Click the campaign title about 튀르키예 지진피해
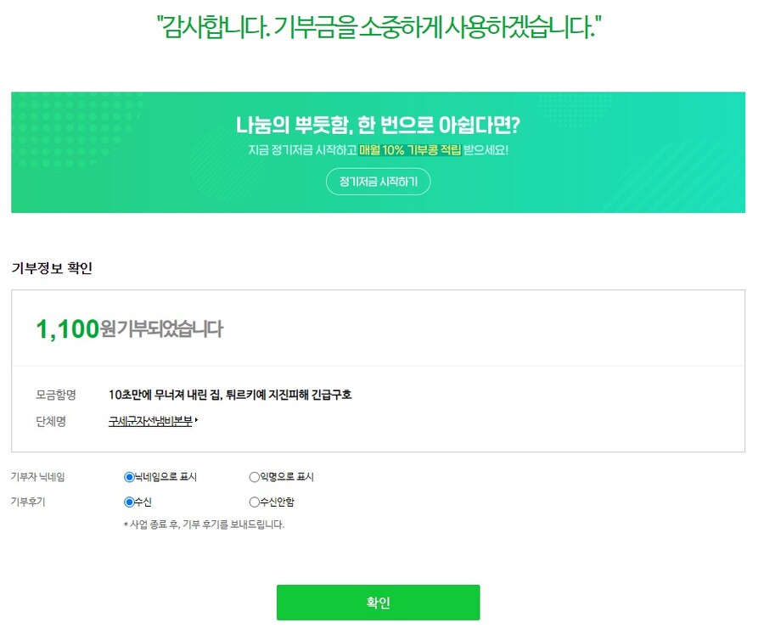The width and height of the screenshot is (764, 634). click(230, 395)
